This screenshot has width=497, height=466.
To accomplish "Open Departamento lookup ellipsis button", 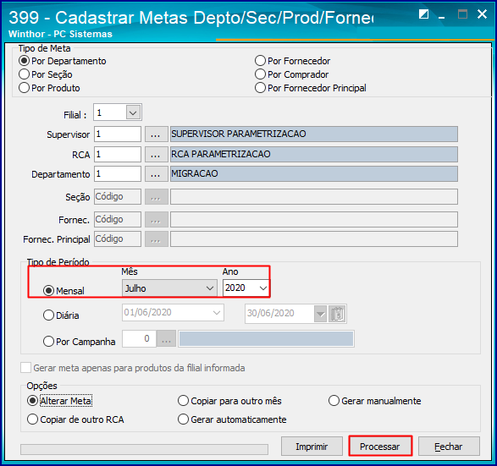I will click(x=157, y=174).
